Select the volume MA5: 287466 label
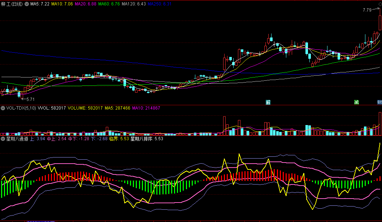382x222 pixels. 117,108
